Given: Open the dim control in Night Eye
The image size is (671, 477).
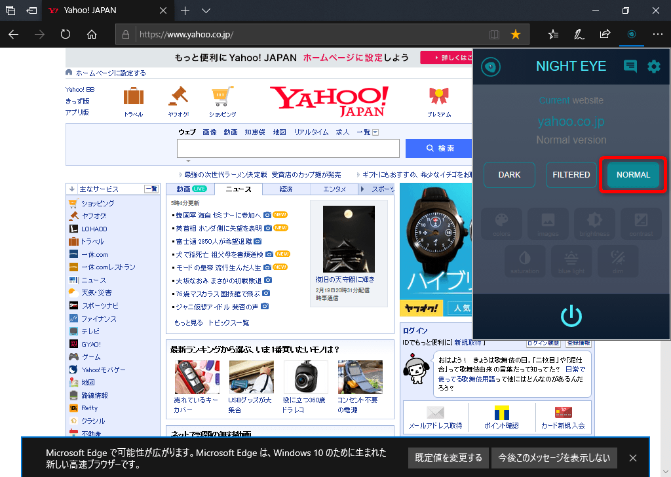Looking at the screenshot, I should [617, 261].
